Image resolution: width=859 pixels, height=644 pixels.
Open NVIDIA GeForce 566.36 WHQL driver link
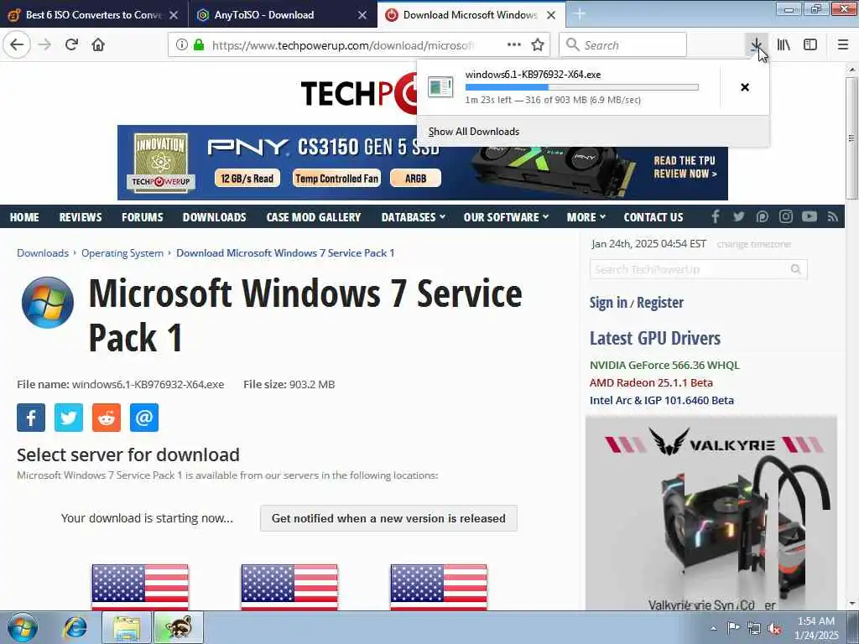(x=664, y=365)
